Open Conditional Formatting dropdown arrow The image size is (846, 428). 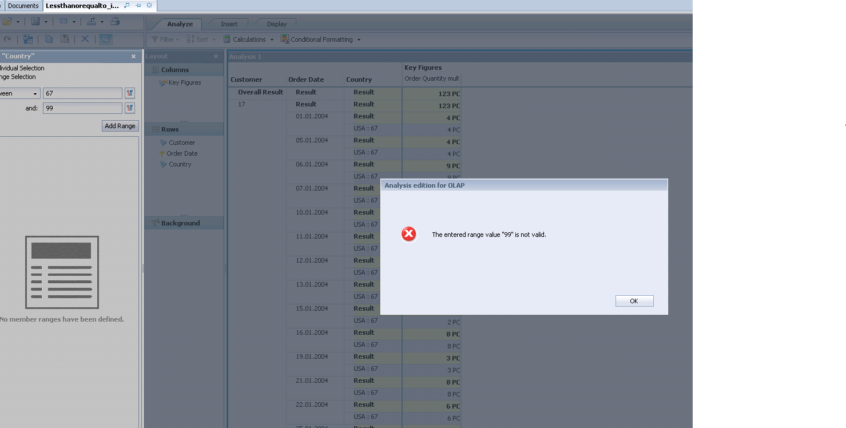pos(359,39)
